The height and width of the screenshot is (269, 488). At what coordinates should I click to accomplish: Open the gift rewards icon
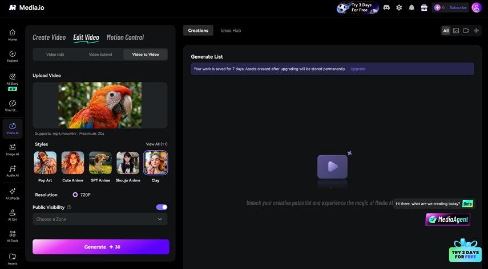pos(424,8)
